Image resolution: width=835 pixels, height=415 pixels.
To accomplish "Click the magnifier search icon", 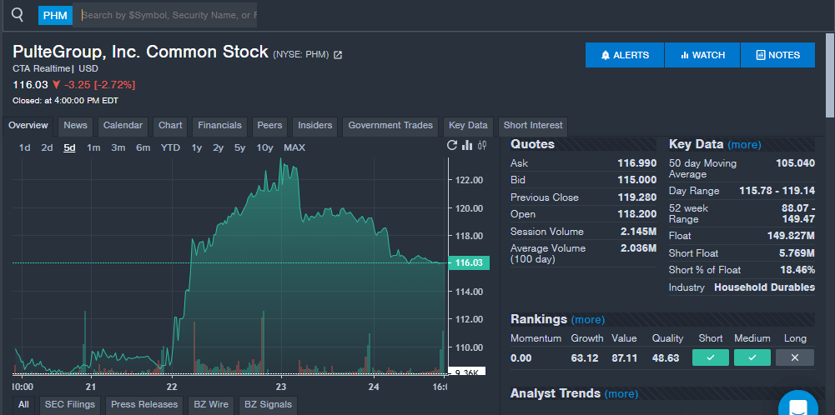I will tap(18, 15).
